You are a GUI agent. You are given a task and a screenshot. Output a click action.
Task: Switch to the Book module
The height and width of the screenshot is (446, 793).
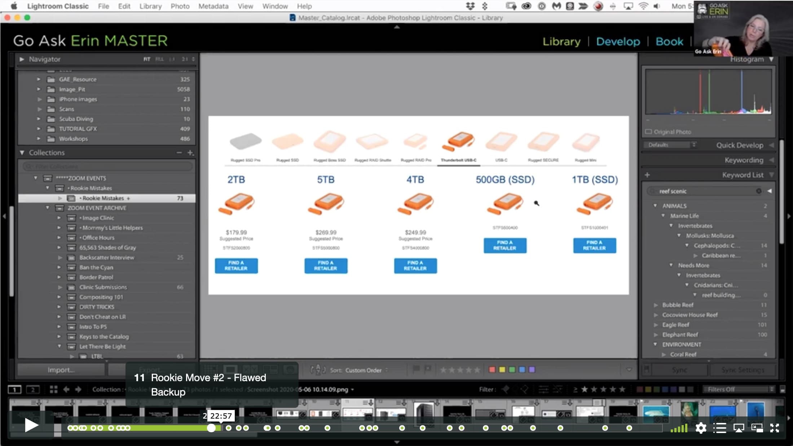[x=669, y=41]
